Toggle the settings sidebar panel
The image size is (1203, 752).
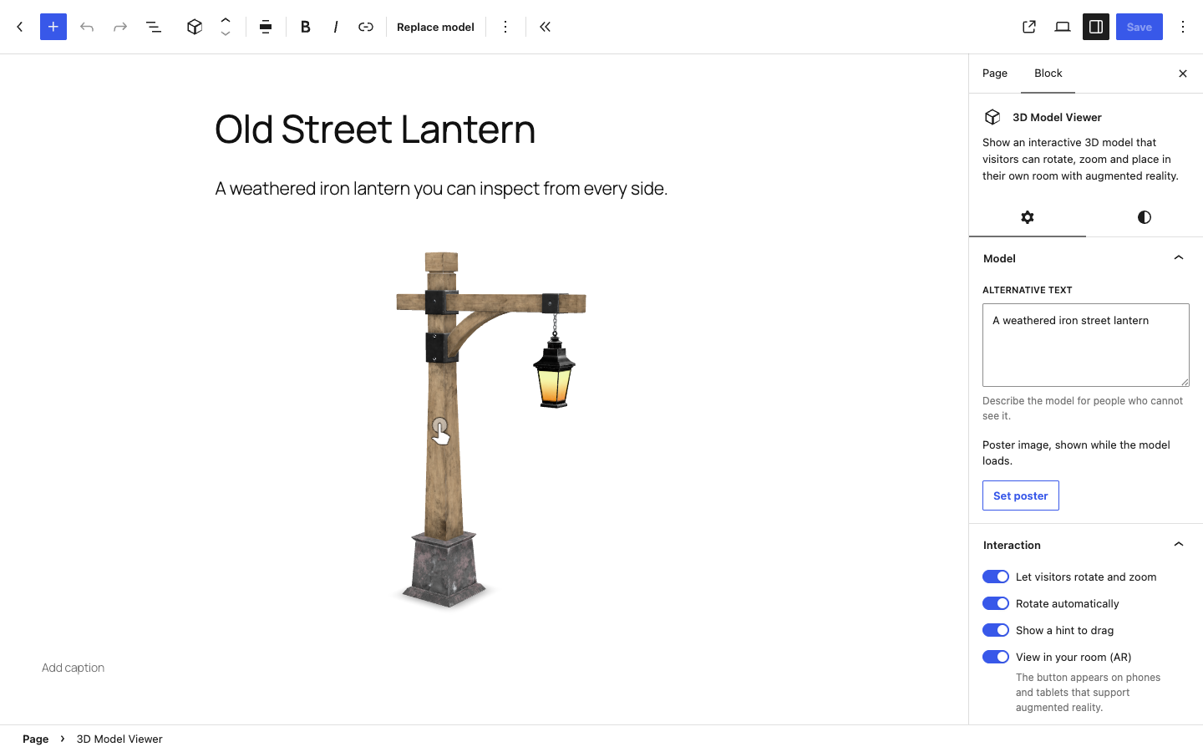click(1096, 27)
